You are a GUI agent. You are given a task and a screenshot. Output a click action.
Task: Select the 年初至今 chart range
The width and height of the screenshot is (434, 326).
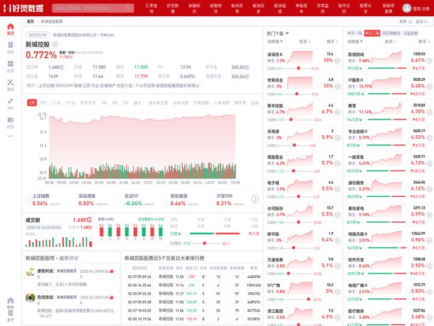(x=88, y=103)
